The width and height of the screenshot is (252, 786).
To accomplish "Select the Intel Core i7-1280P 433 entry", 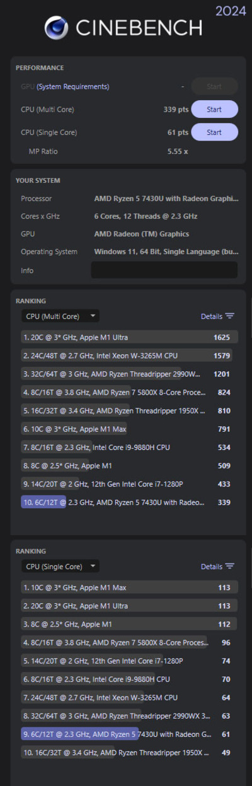I will coord(129,484).
